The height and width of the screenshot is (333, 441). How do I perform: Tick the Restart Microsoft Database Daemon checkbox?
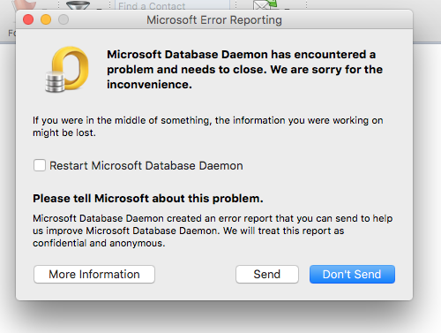(x=40, y=165)
